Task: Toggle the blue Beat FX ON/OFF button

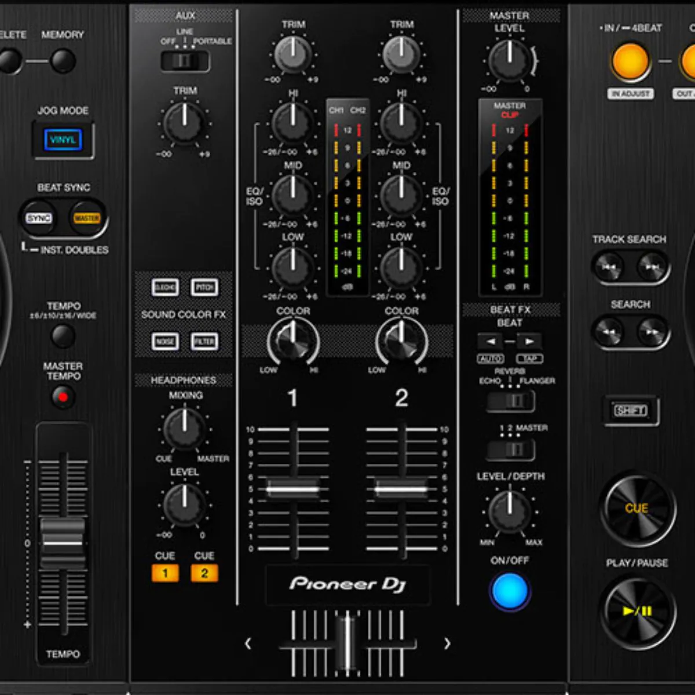Action: [x=510, y=591]
